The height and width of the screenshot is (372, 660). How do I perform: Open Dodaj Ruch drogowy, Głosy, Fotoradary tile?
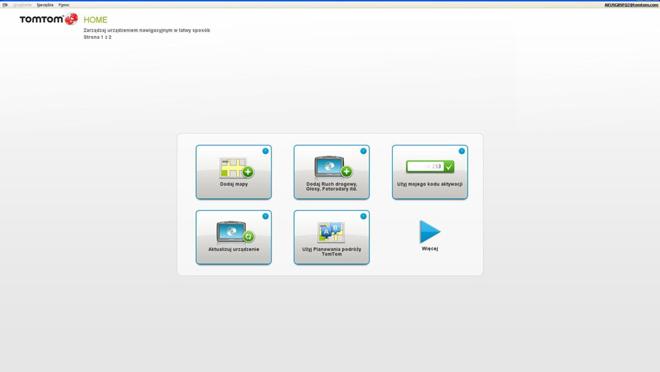pyautogui.click(x=331, y=172)
